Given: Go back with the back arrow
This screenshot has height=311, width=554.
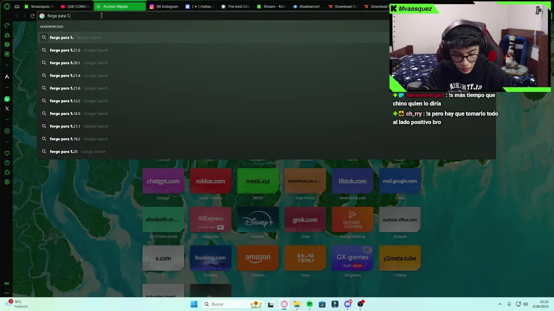Looking at the screenshot, I should pyautogui.click(x=17, y=16).
